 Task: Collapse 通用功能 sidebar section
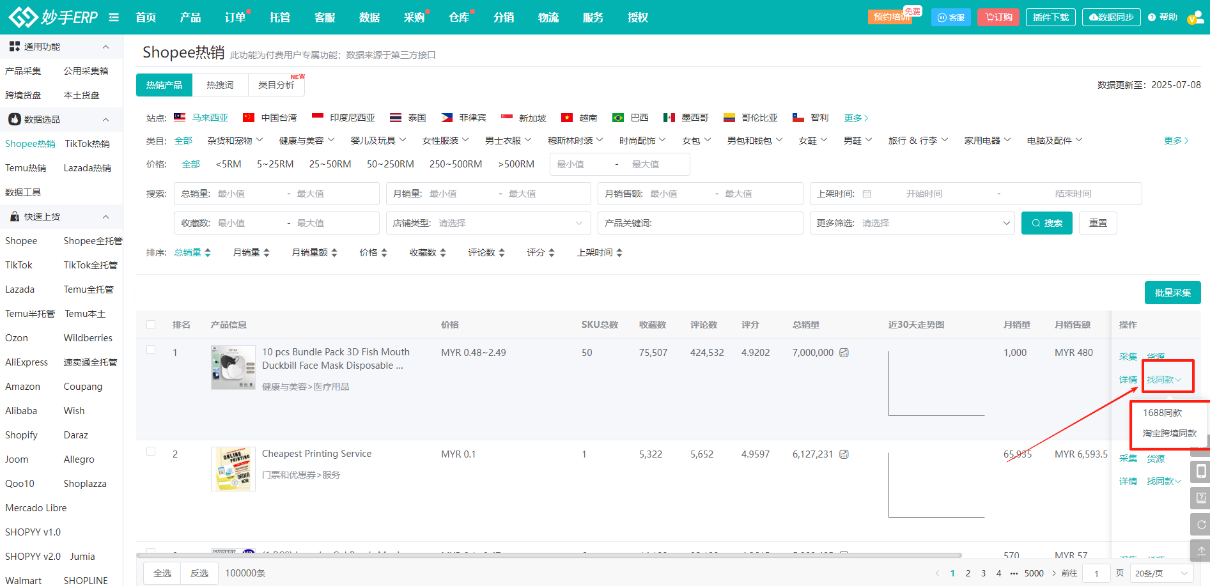tap(106, 47)
